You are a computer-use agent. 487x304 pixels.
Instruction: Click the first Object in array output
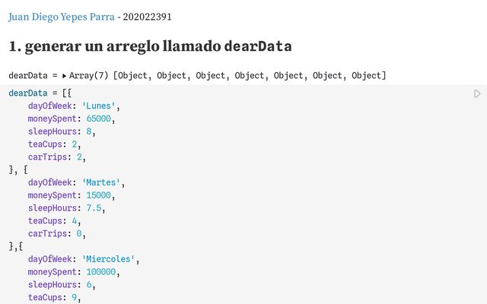click(x=132, y=75)
